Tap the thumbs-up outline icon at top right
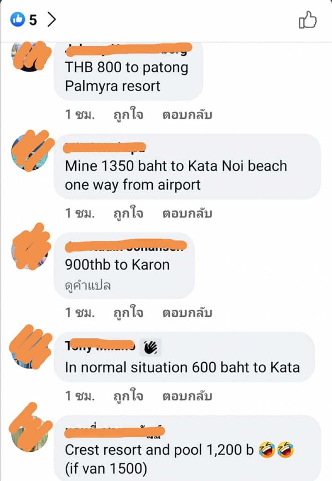The image size is (332, 481). (308, 20)
